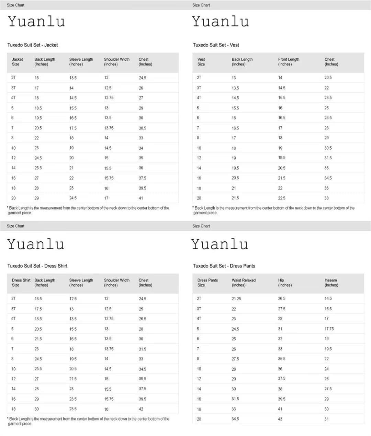Switch to Size Chart tab above Dress Shirt table
The image size is (371, 436).
coord(15,226)
